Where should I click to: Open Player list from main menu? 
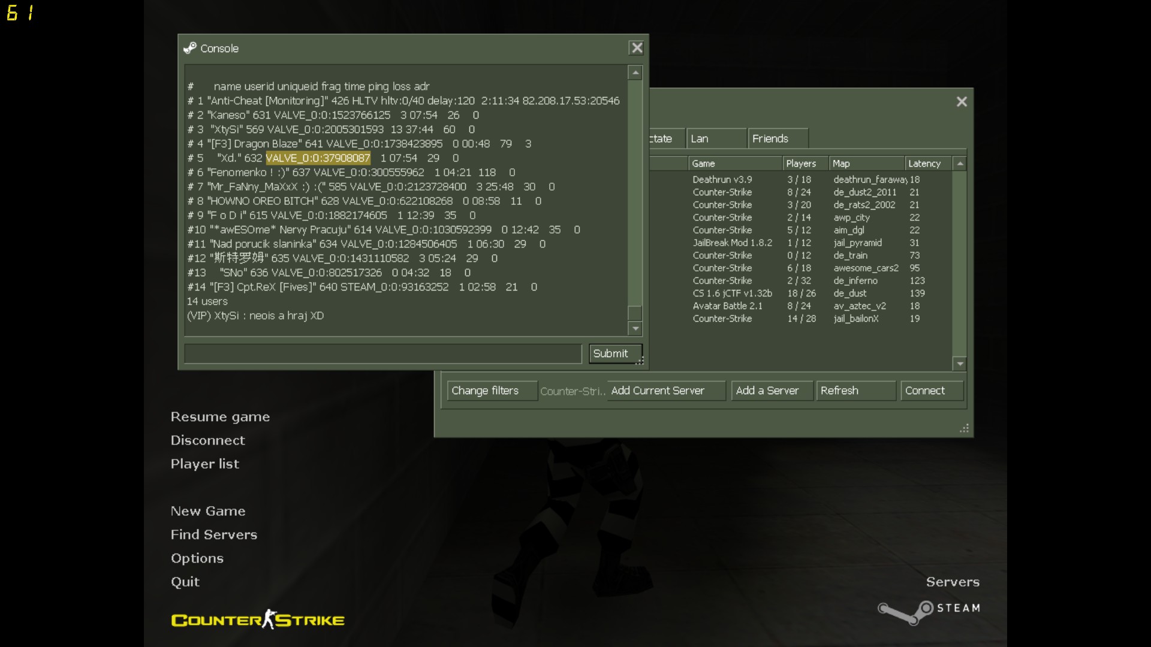pos(204,464)
